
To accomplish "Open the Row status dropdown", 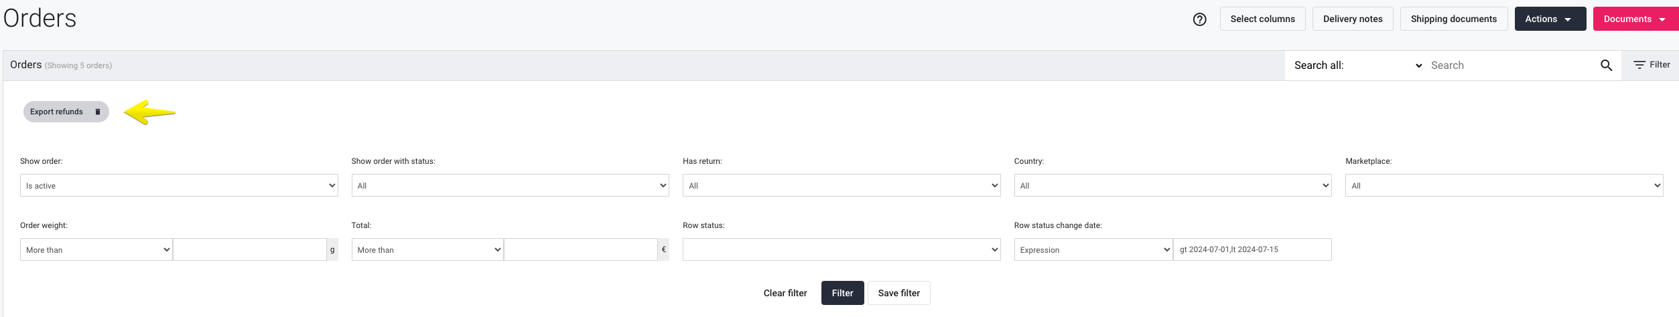I will click(842, 249).
